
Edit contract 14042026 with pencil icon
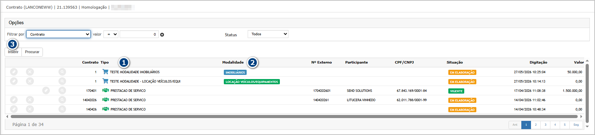(14, 100)
